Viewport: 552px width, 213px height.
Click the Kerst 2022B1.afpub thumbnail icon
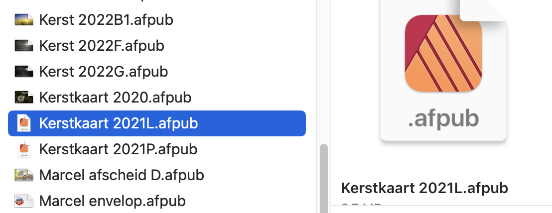[23, 20]
